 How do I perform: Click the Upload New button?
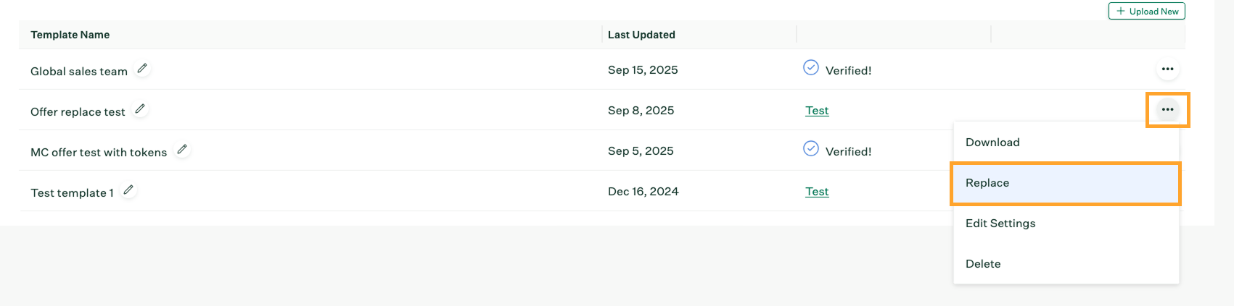coord(1147,12)
